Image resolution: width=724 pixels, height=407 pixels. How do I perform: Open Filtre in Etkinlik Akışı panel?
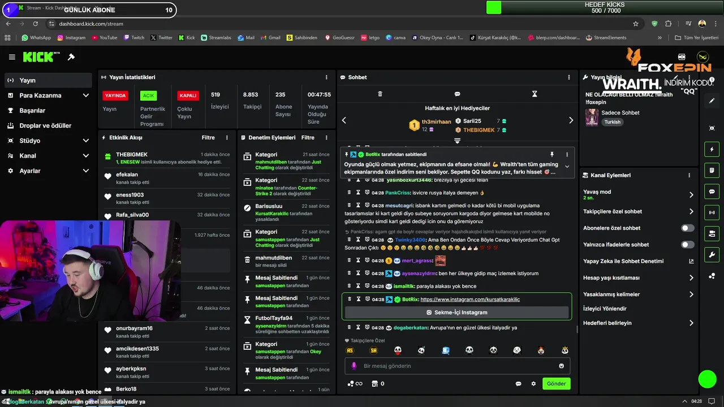point(208,137)
